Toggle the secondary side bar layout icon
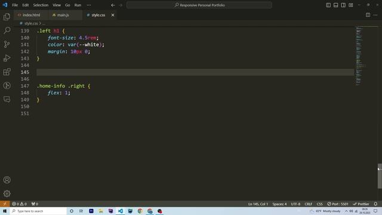 click(343, 5)
